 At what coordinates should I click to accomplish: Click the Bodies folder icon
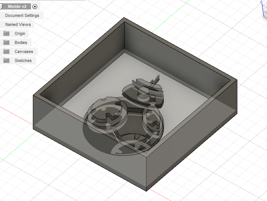[x=6, y=42]
